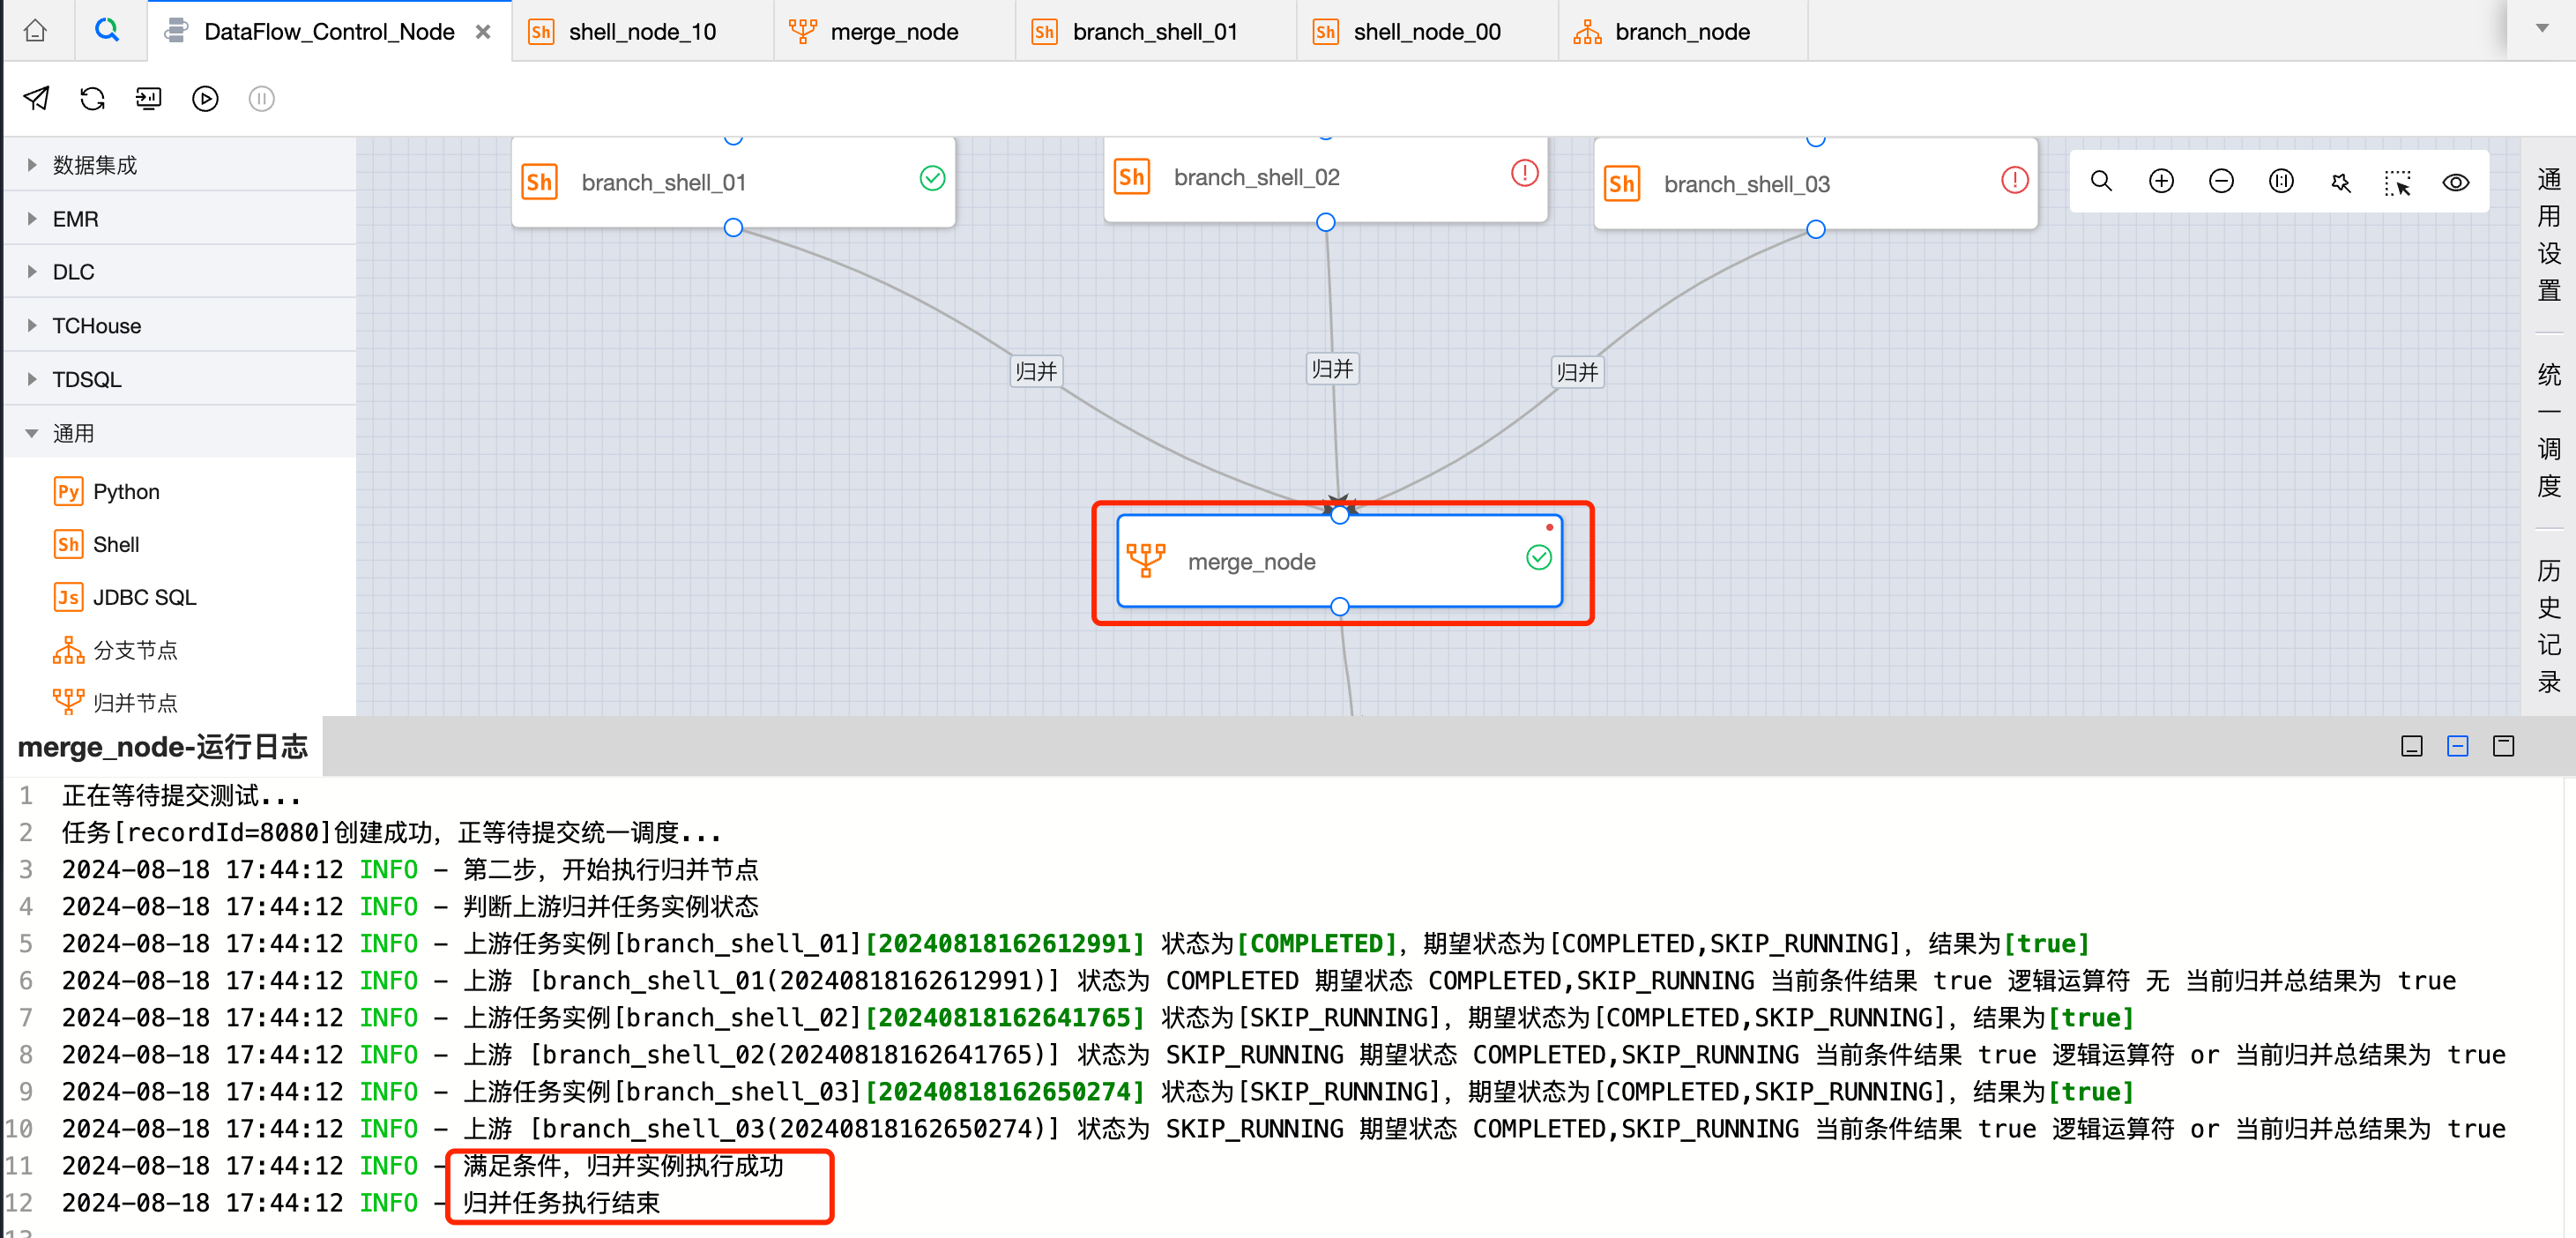Click the submit paper-plane icon

pyautogui.click(x=36, y=98)
